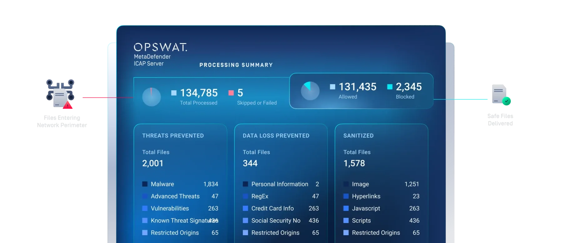Click the Allowed/Blocked pie chart
Viewport: 562px width, 243px height.
pyautogui.click(x=310, y=91)
